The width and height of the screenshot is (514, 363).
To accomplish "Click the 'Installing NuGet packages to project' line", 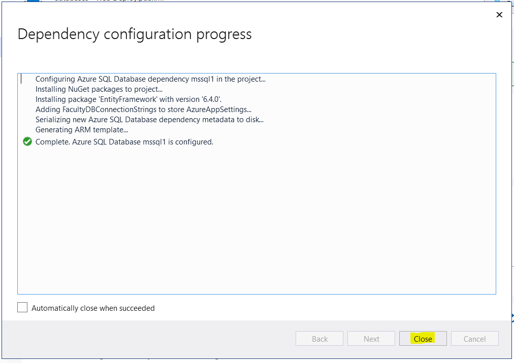I will tap(99, 89).
